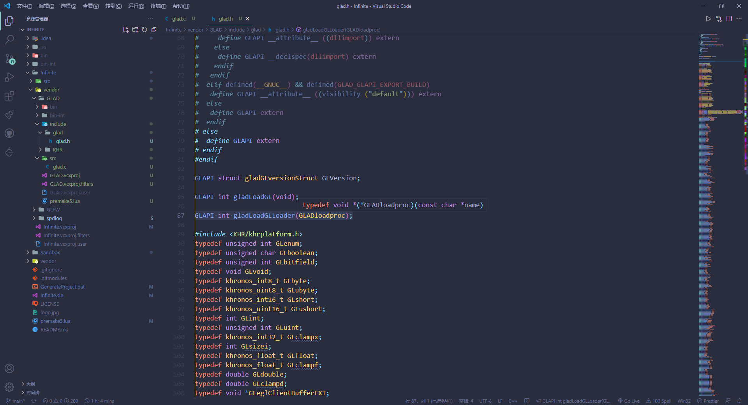Click errors and warnings count in status bar
748x405 pixels.
(x=60, y=401)
